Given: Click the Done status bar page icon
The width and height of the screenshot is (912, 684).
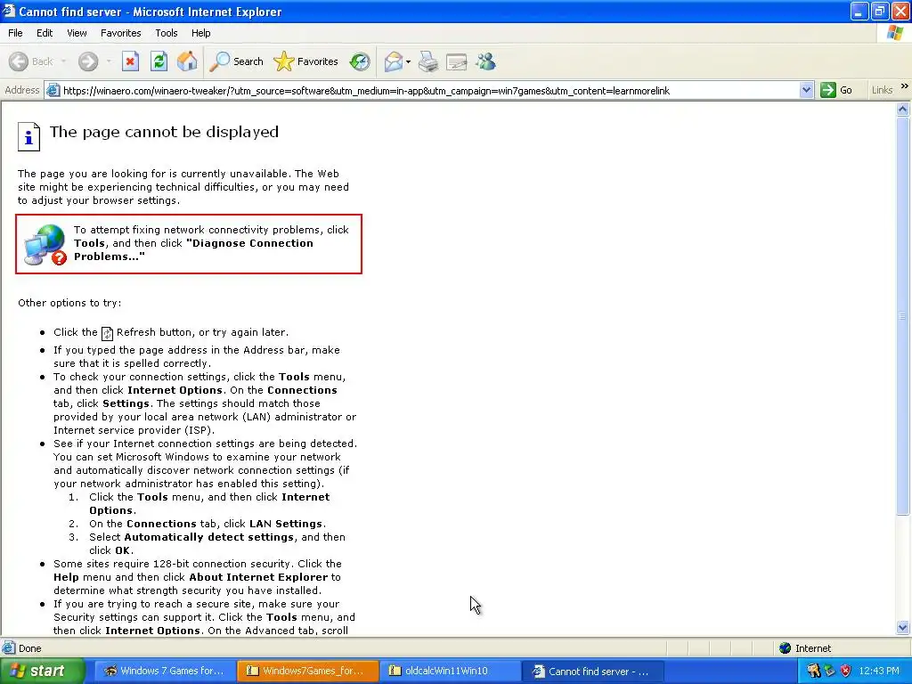Looking at the screenshot, I should [x=9, y=648].
